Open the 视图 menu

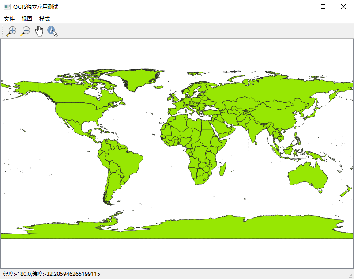coord(27,19)
